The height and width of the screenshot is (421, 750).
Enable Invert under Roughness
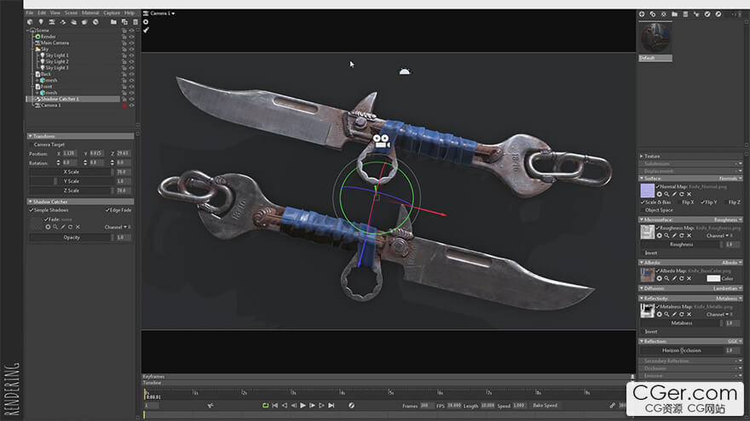point(643,253)
